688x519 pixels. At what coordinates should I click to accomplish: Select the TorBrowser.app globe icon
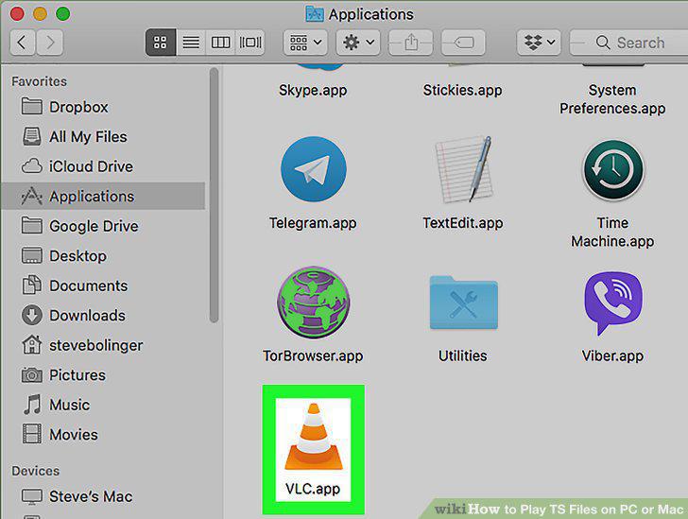(314, 303)
